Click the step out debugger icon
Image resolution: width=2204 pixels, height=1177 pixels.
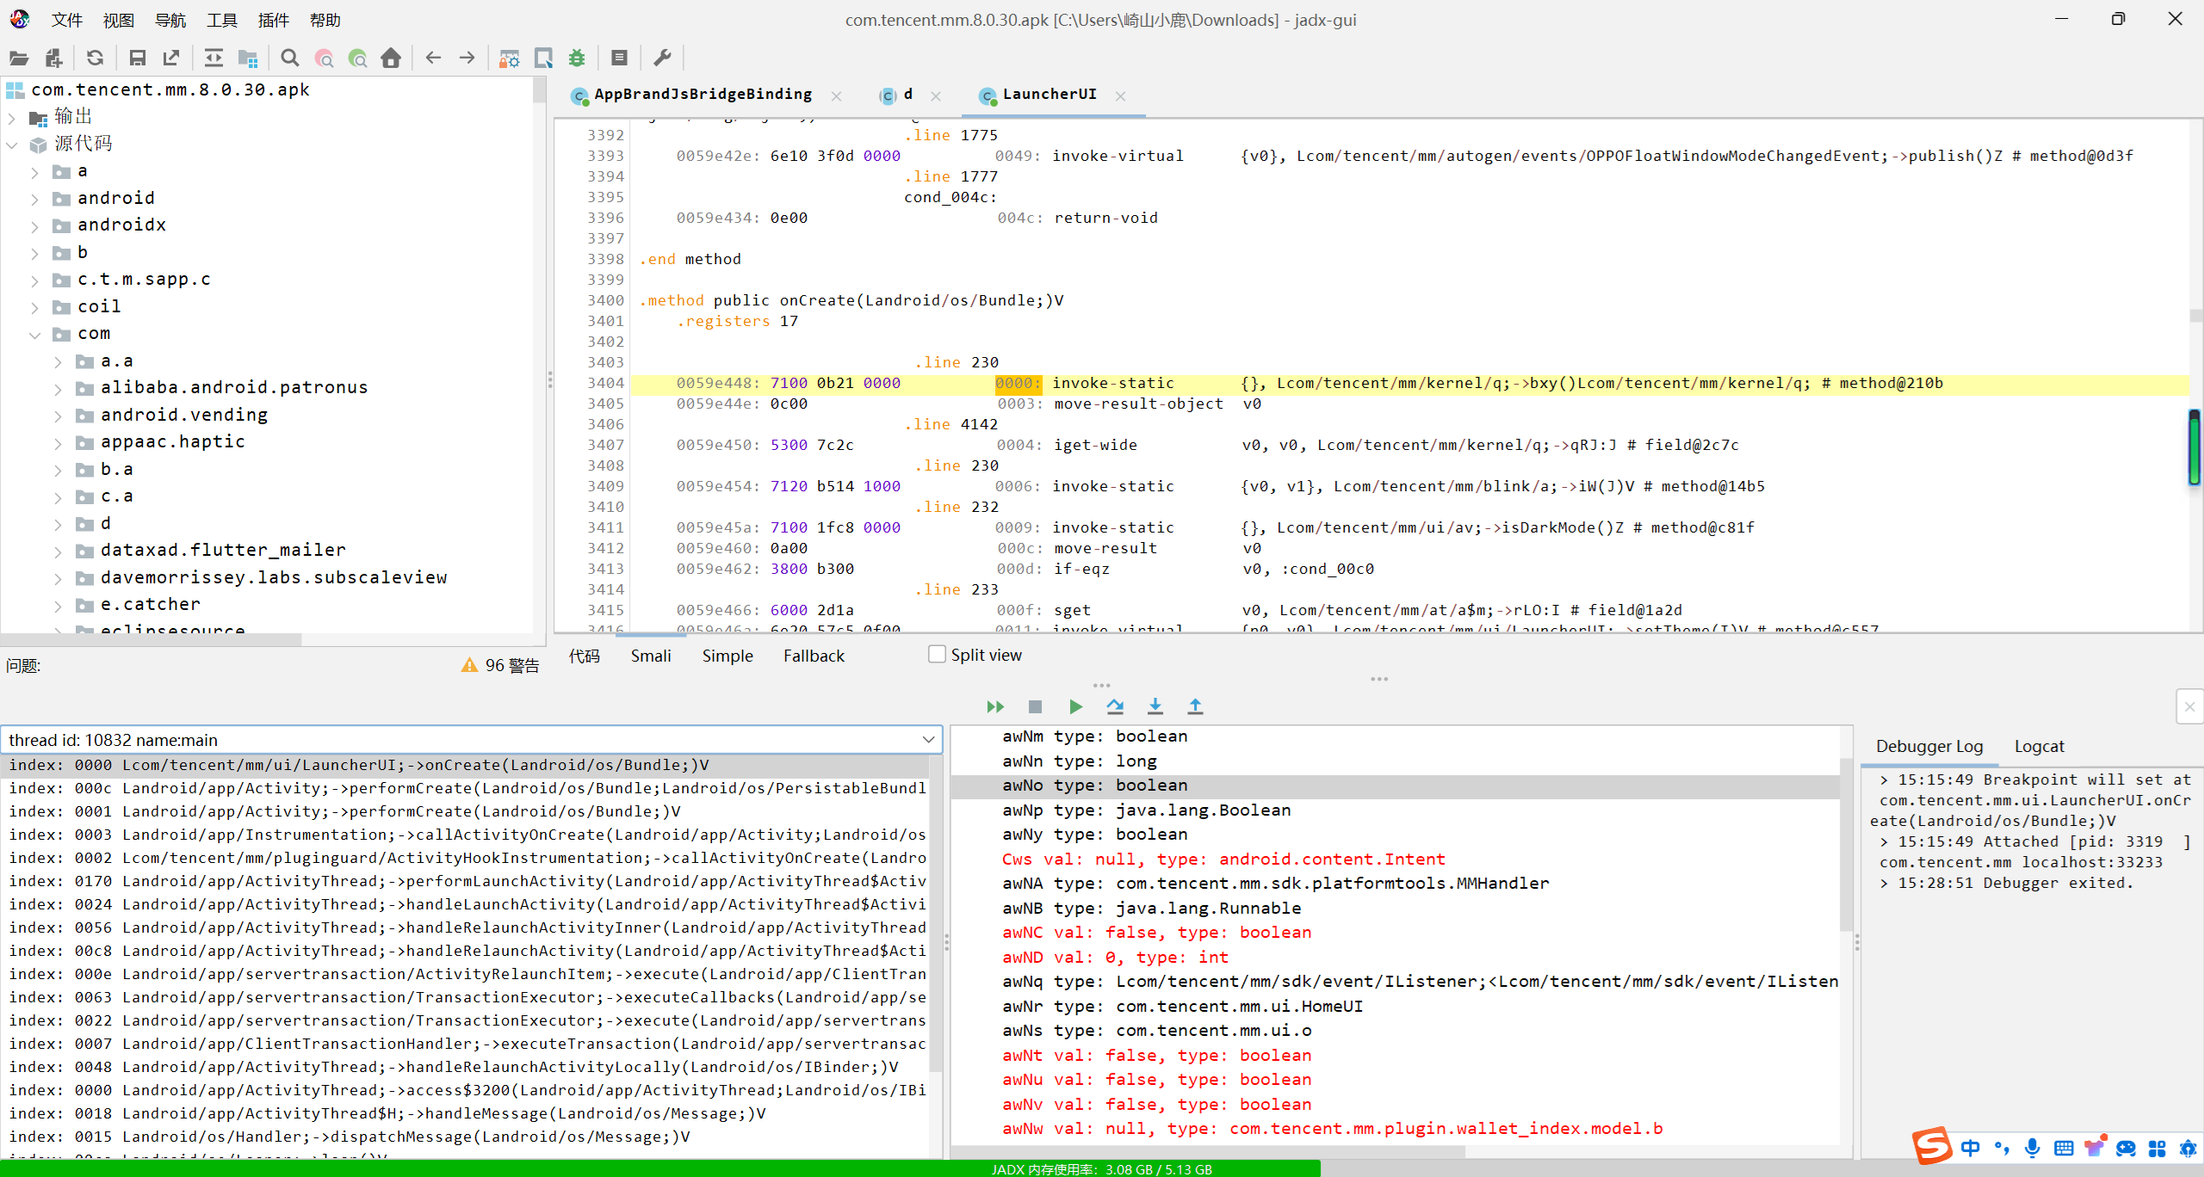coord(1195,706)
